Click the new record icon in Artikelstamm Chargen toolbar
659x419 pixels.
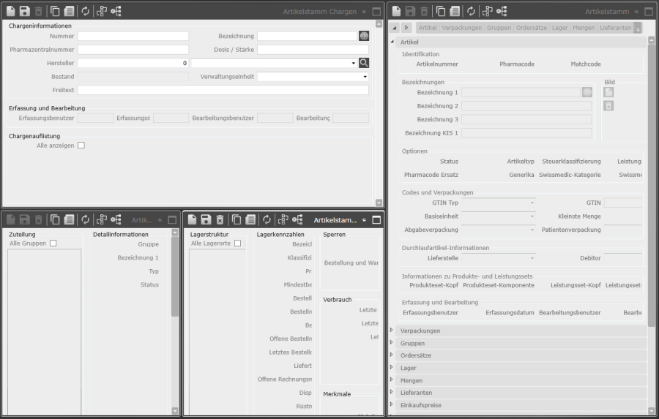tap(10, 12)
